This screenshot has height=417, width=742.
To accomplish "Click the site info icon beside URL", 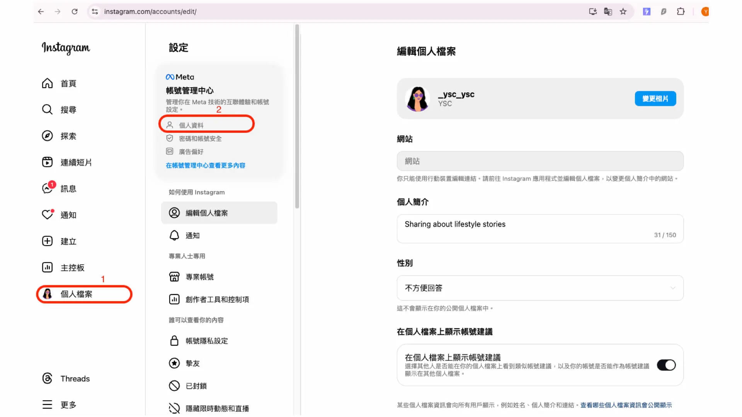I will (x=95, y=12).
